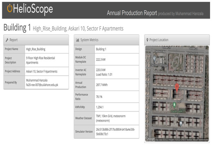
Task: Click the Annual Production Report heading
Action: pyautogui.click(x=132, y=13)
